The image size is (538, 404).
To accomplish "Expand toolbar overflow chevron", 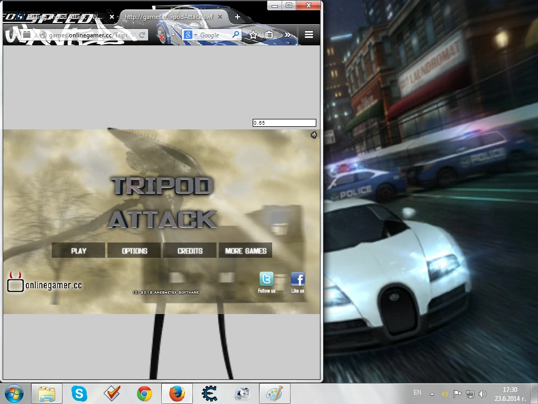I will pos(287,35).
